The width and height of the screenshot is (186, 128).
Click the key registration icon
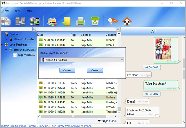click(112, 21)
